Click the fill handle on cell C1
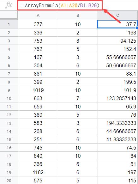 point(137,28)
